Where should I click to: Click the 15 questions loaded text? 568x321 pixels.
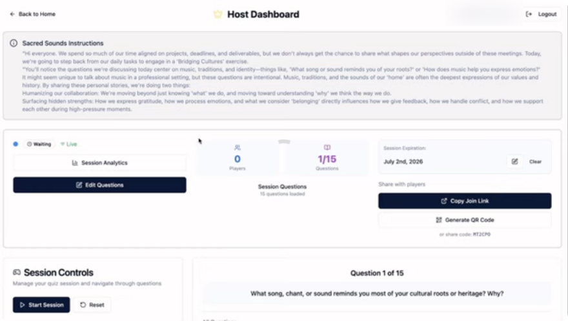pyautogui.click(x=282, y=194)
